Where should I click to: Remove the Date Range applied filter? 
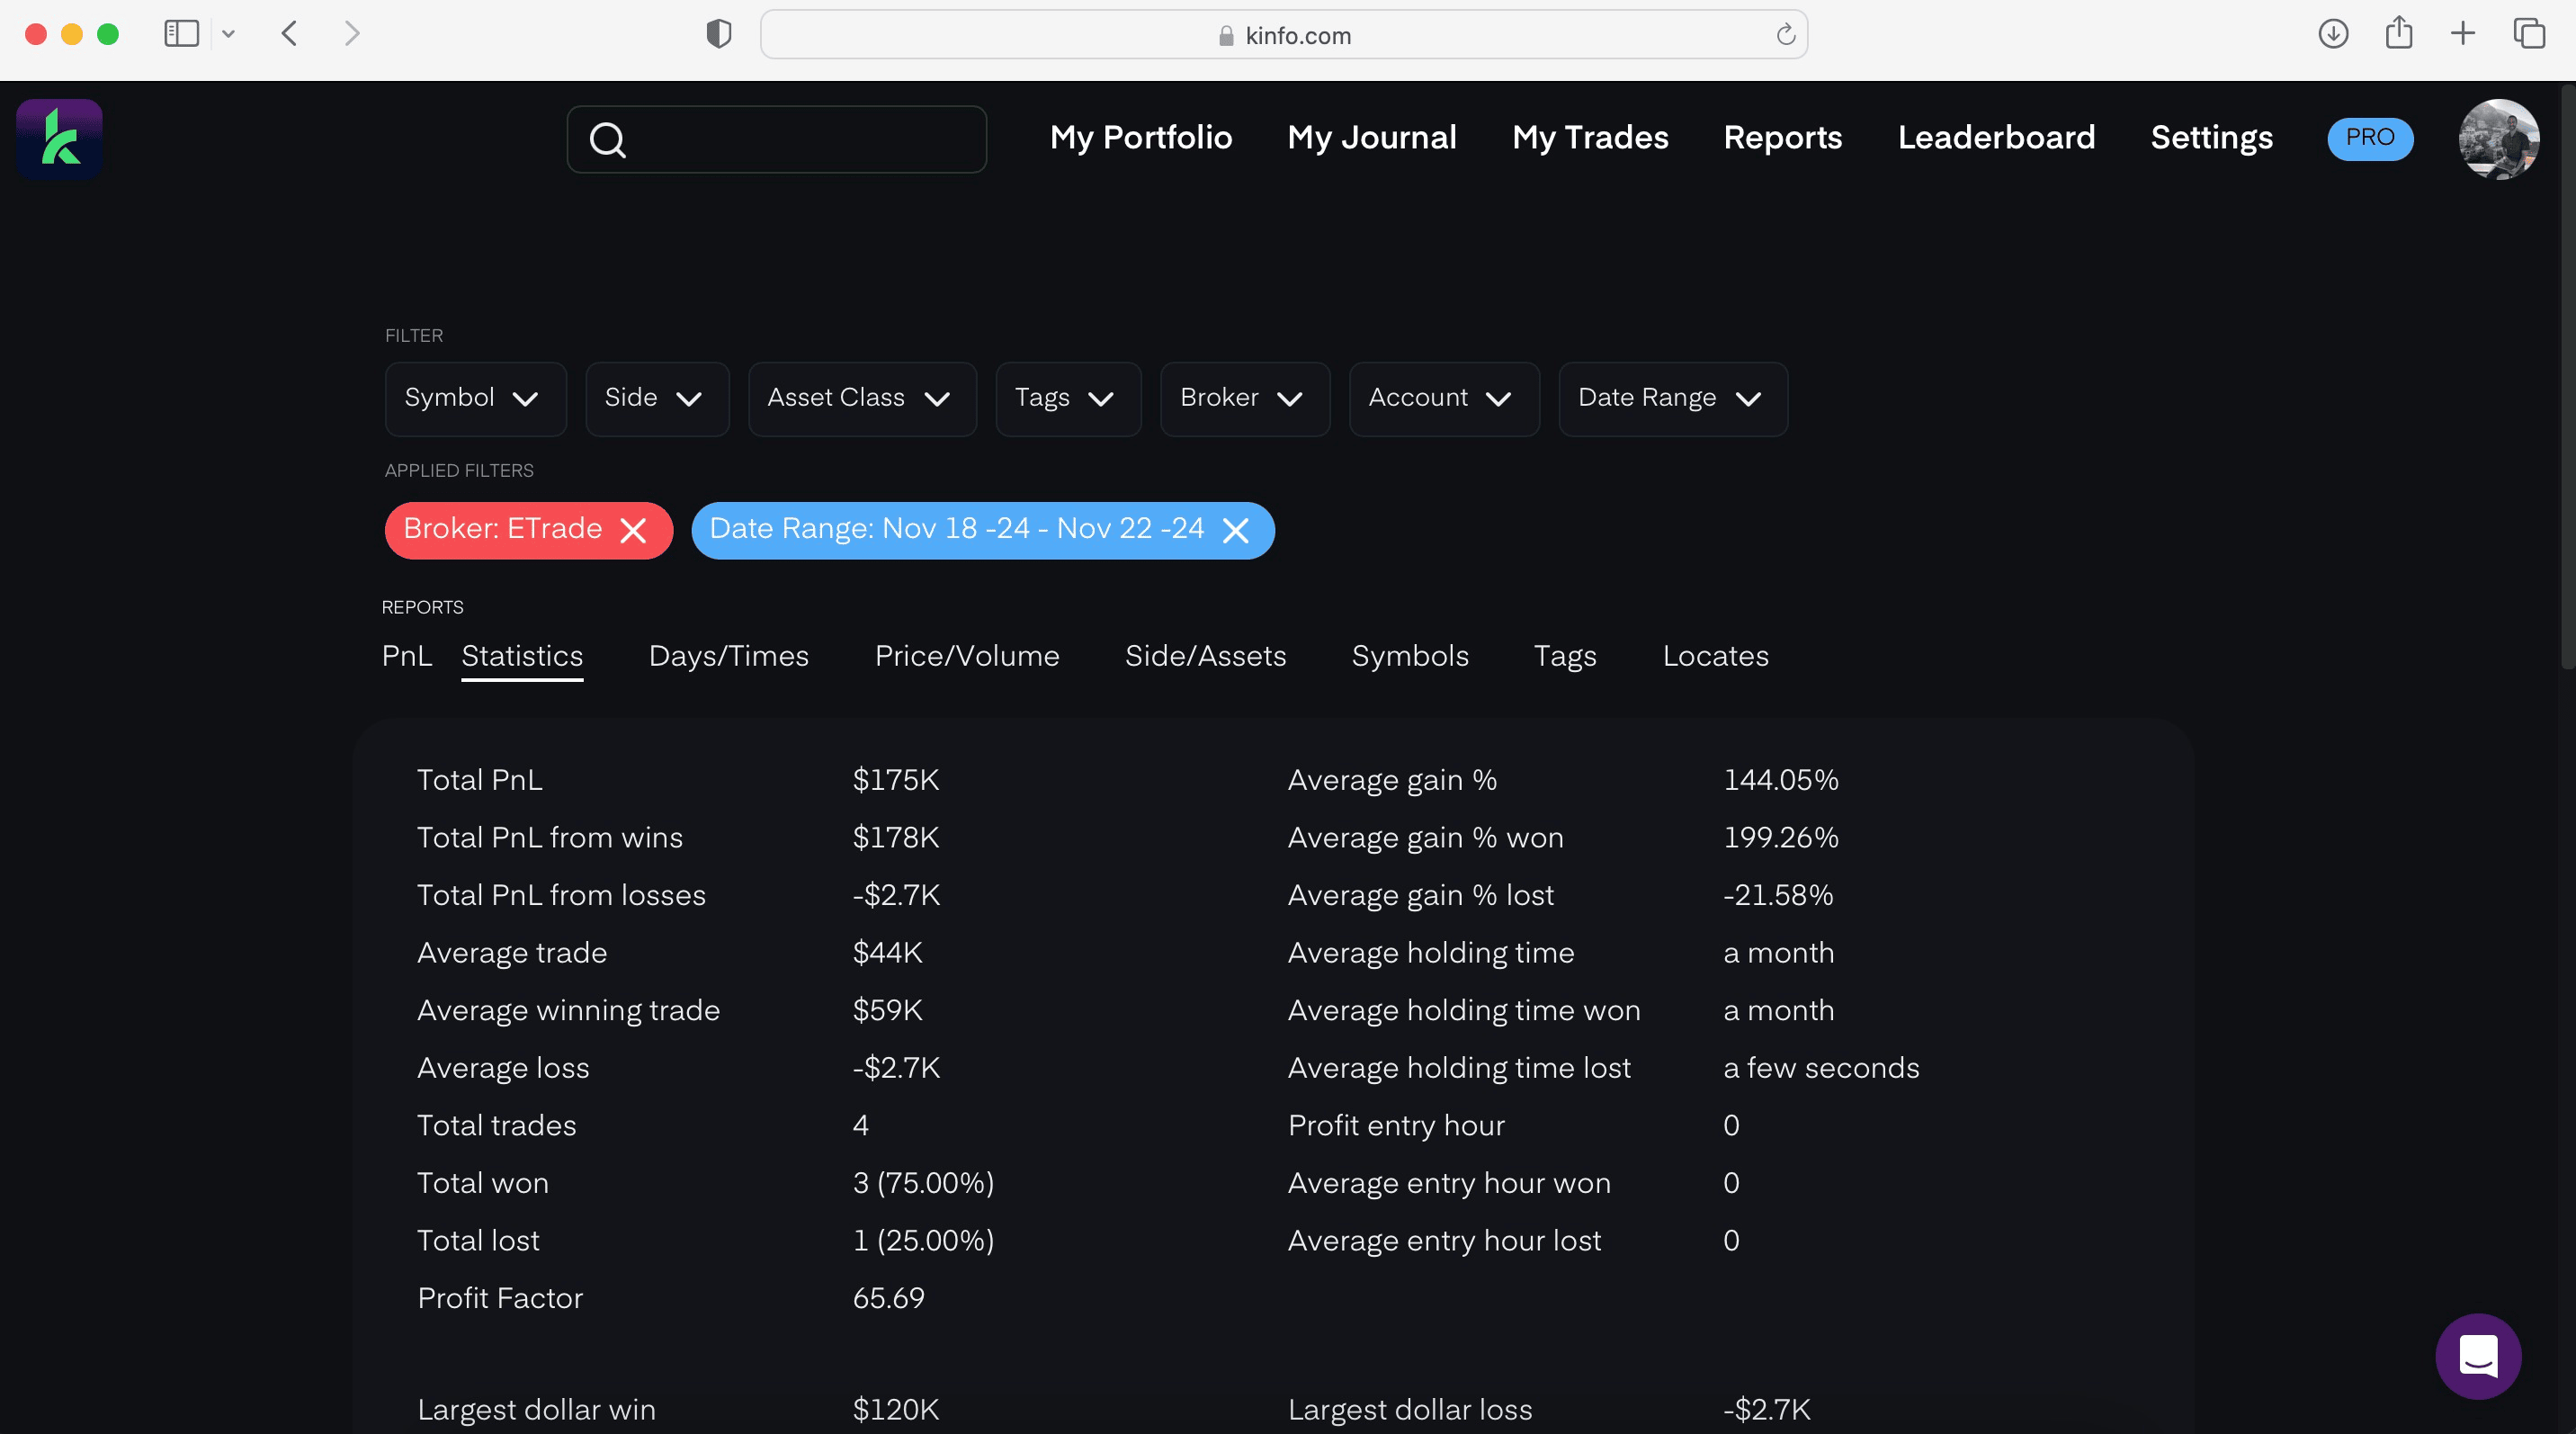[x=1235, y=530]
